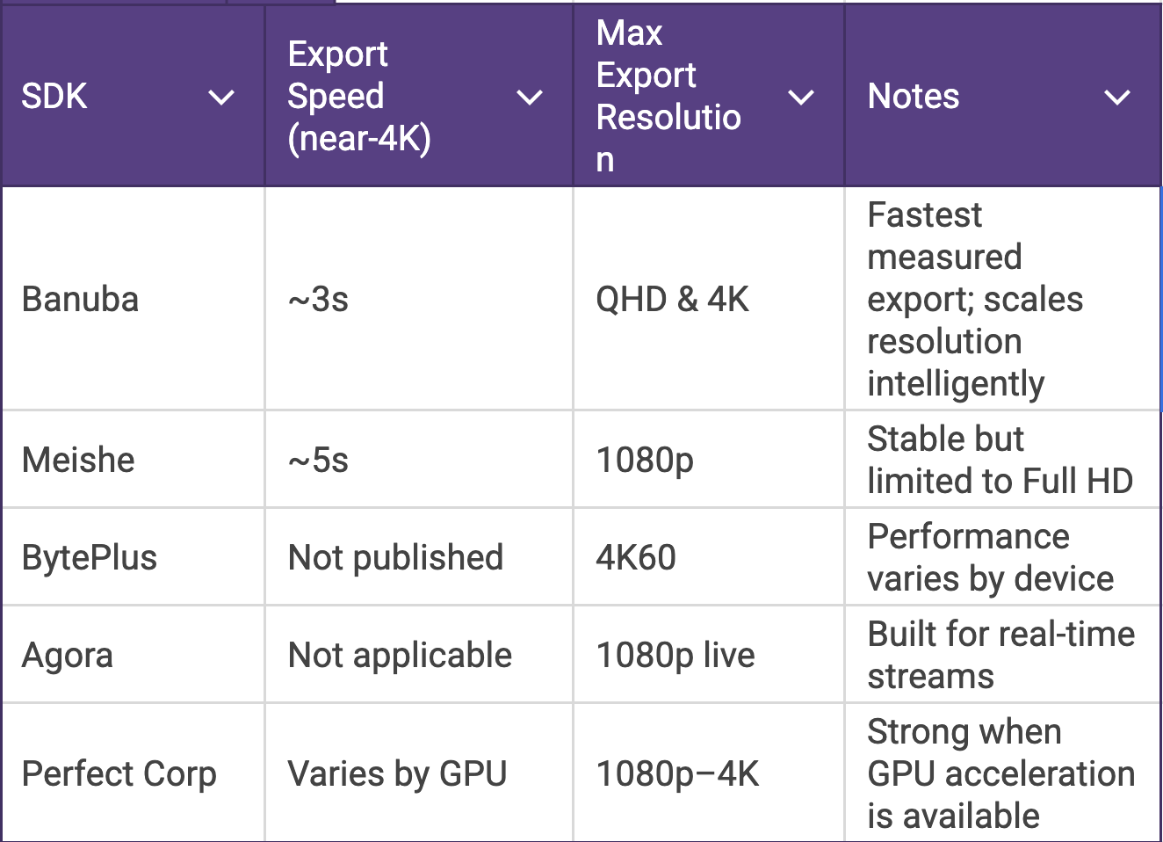Select the Varies by GPU cell
The height and width of the screenshot is (842, 1163).
pyautogui.click(x=398, y=774)
